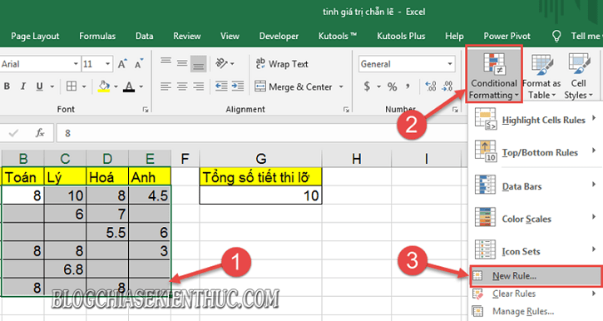
Task: Select column G header
Action: (x=260, y=158)
